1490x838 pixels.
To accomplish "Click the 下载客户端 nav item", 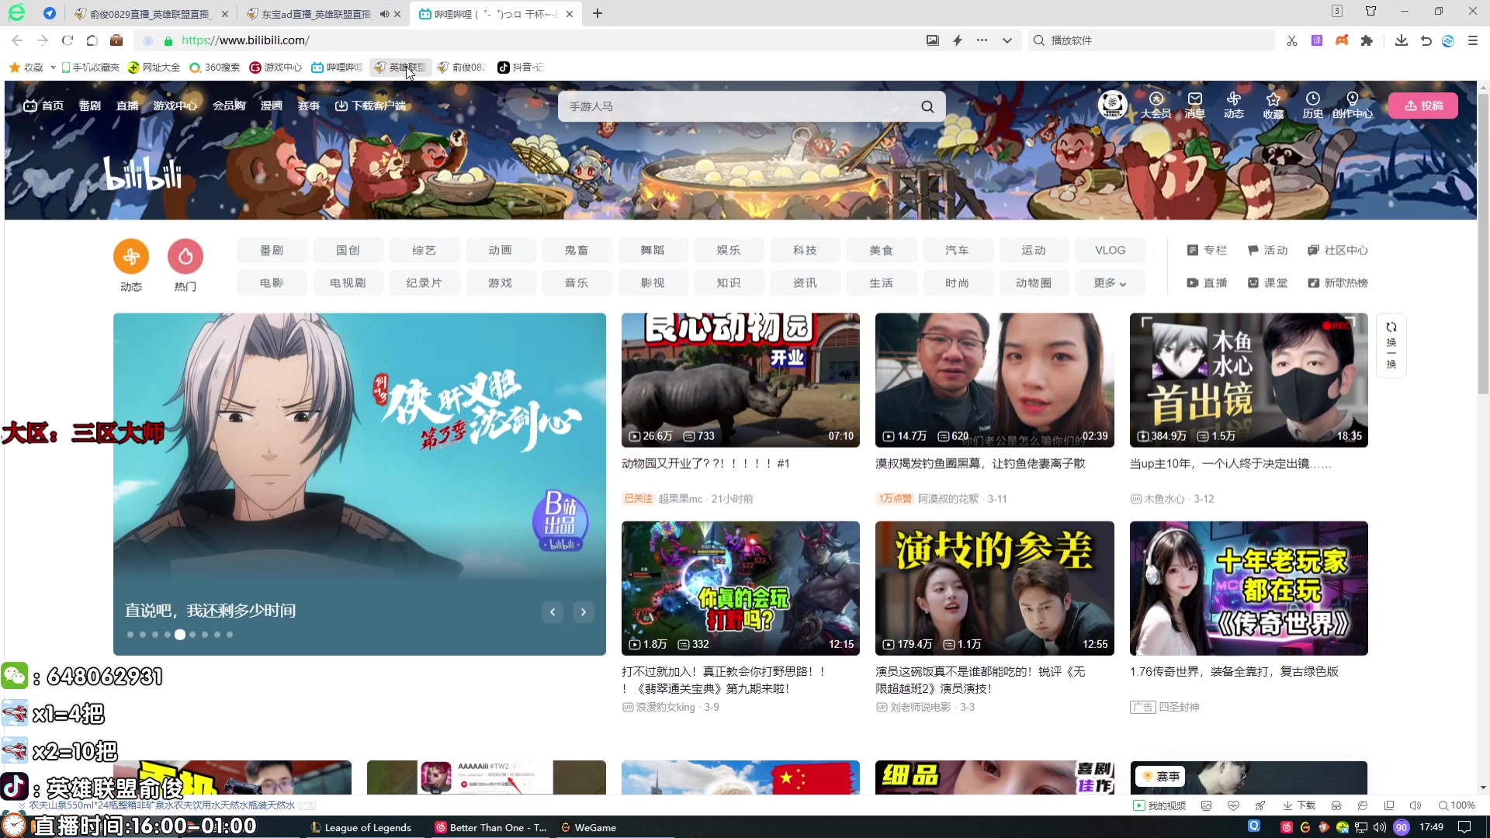I will [371, 106].
